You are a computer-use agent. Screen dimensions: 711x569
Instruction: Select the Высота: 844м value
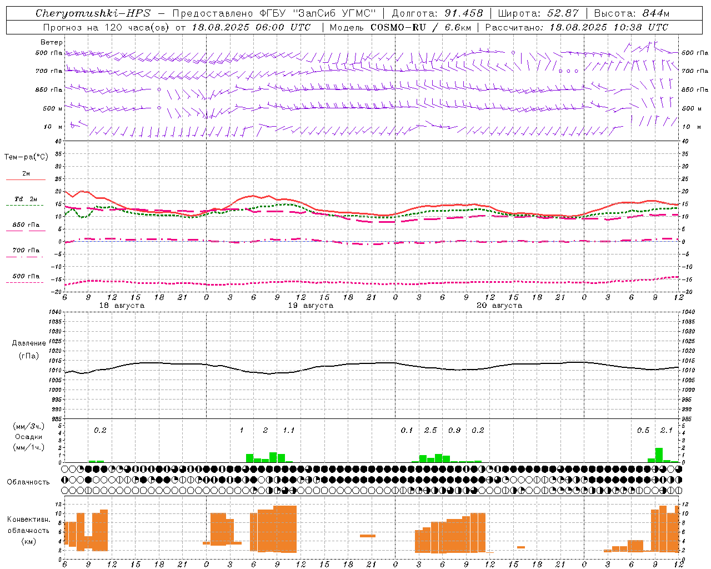[x=632, y=13]
